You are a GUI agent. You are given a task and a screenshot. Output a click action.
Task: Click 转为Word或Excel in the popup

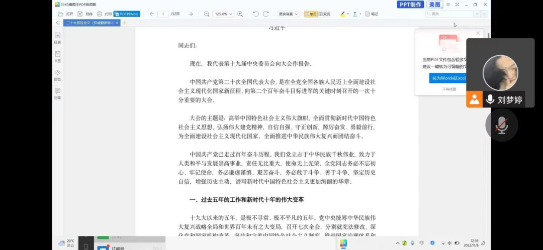click(447, 78)
